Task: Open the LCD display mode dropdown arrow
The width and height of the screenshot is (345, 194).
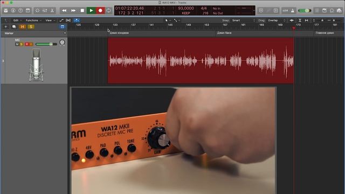Action: [x=254, y=11]
